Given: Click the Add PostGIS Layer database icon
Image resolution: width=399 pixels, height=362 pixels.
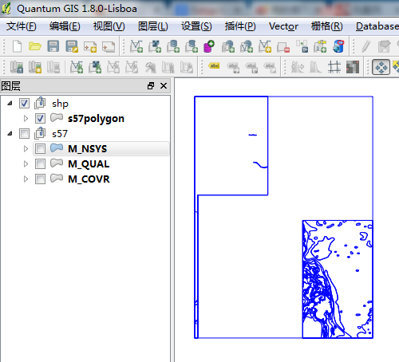Looking at the screenshot, I should click(173, 46).
